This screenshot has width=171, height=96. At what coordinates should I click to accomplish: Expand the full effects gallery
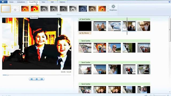click(x=108, y=11)
